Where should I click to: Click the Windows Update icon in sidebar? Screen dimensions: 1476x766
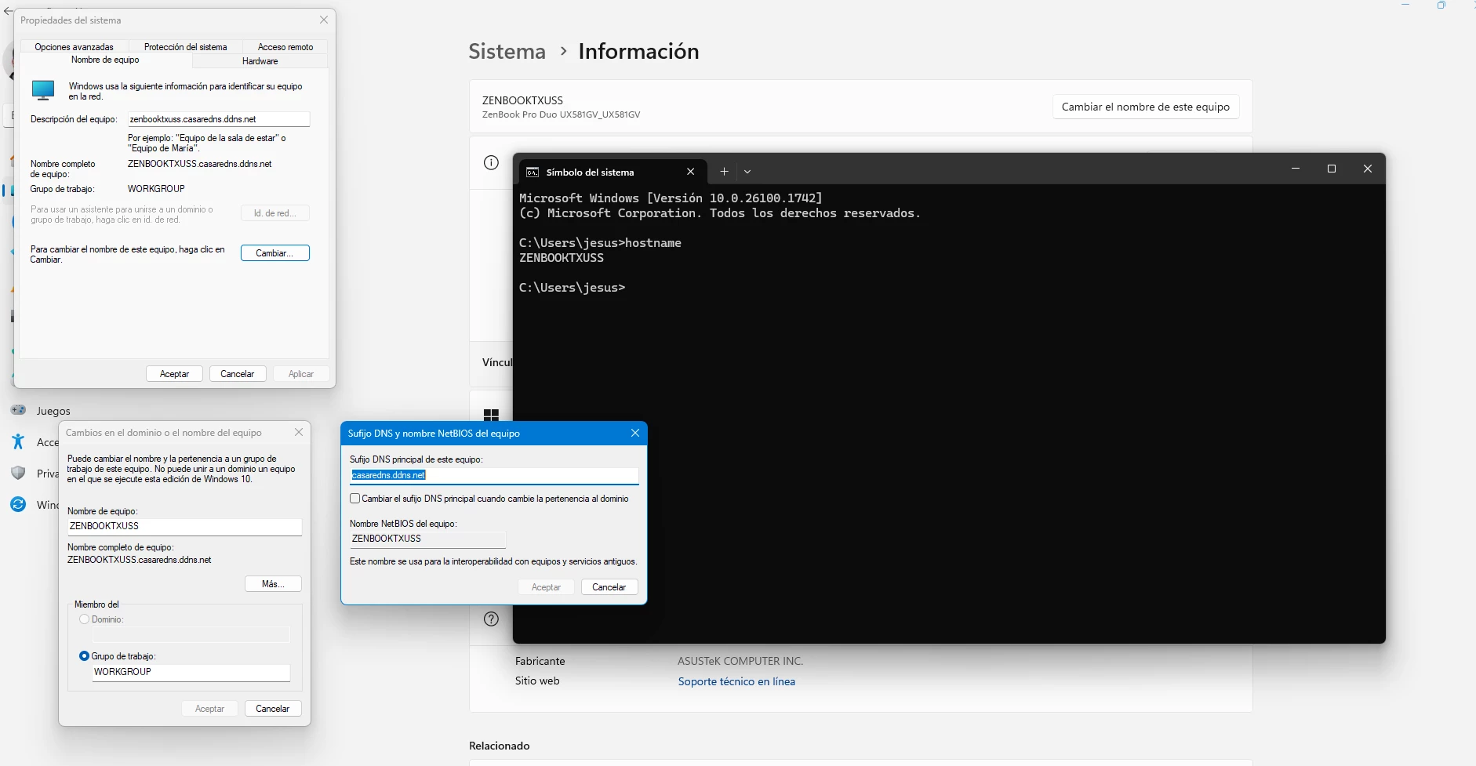point(18,504)
